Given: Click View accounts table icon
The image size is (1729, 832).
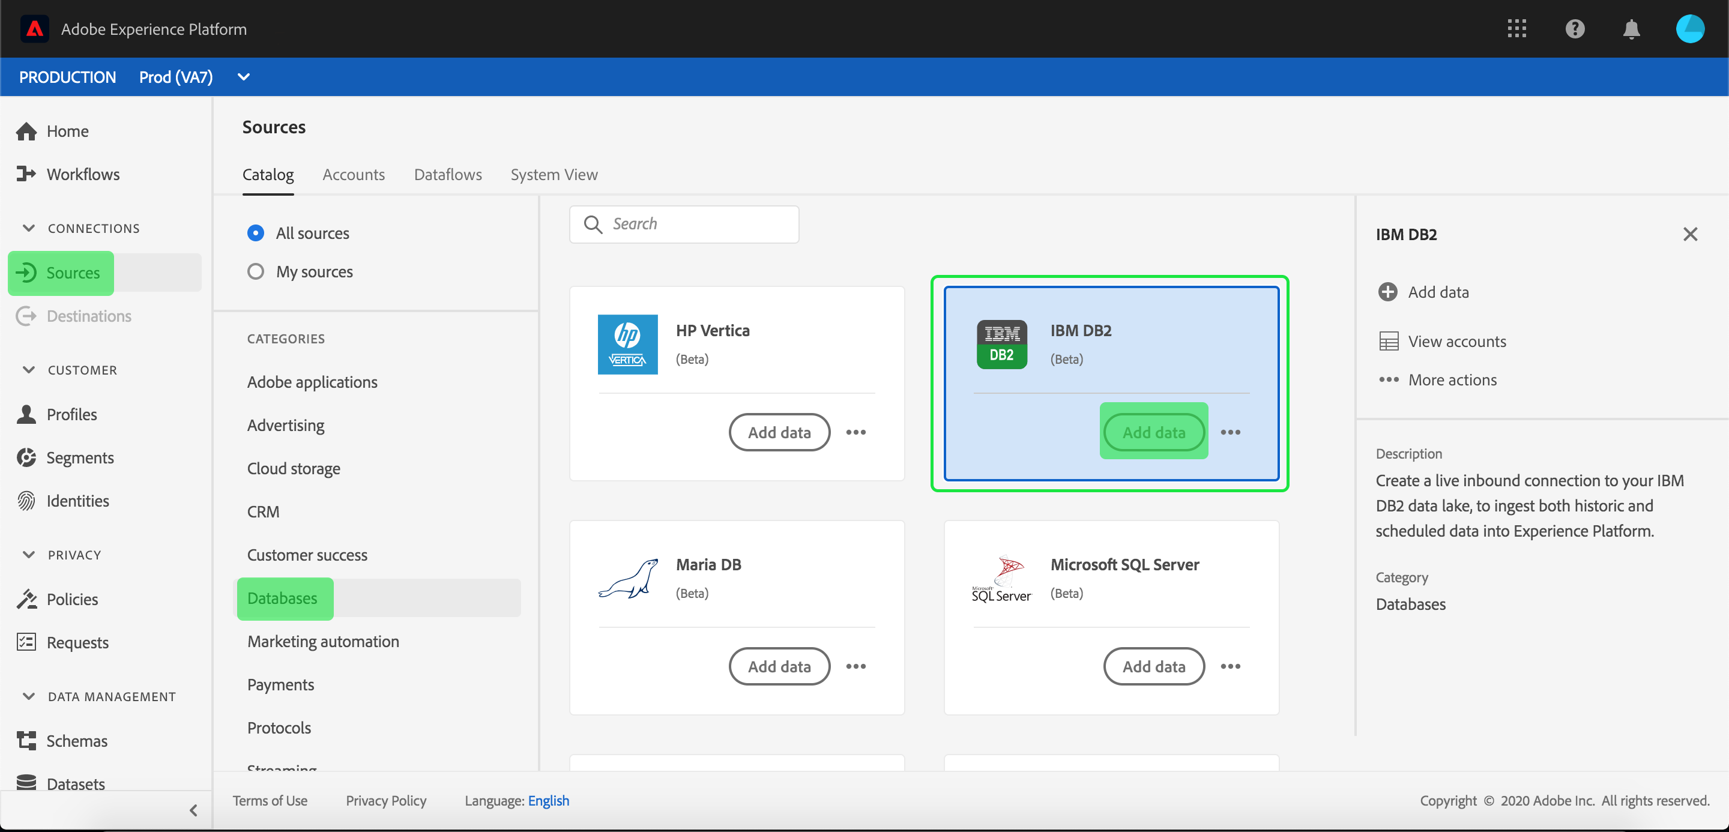Looking at the screenshot, I should tap(1388, 342).
